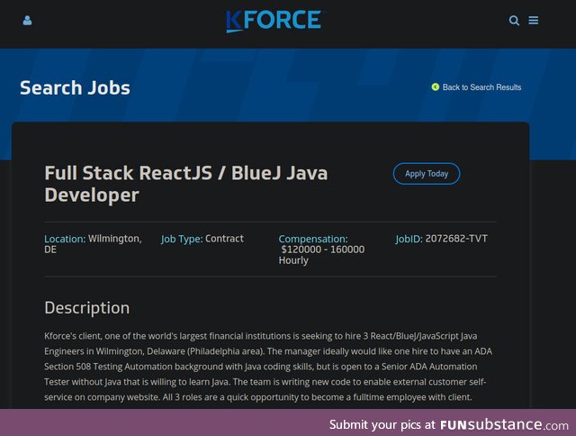
Task: Click the Contract job type value
Action: (x=224, y=239)
